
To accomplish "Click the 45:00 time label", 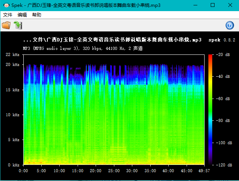I will pyautogui.click(x=186, y=171).
